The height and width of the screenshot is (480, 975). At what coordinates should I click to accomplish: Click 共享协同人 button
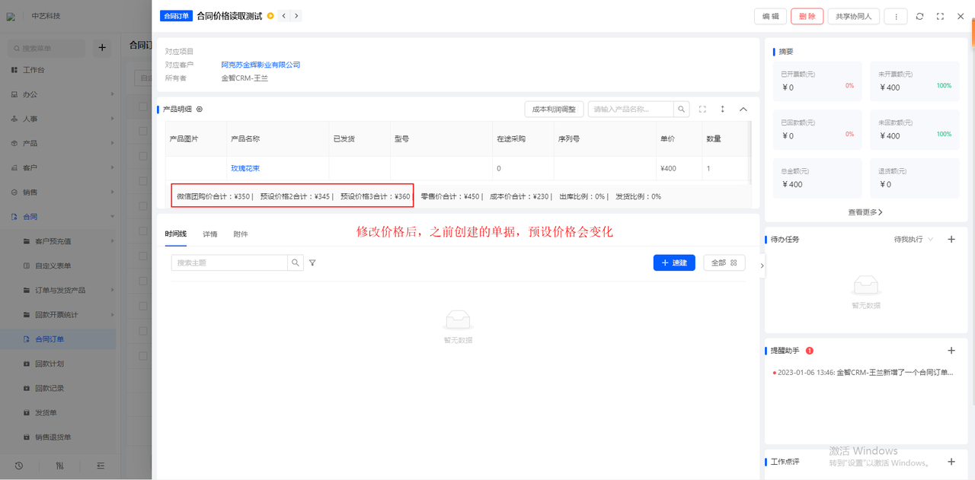(854, 16)
